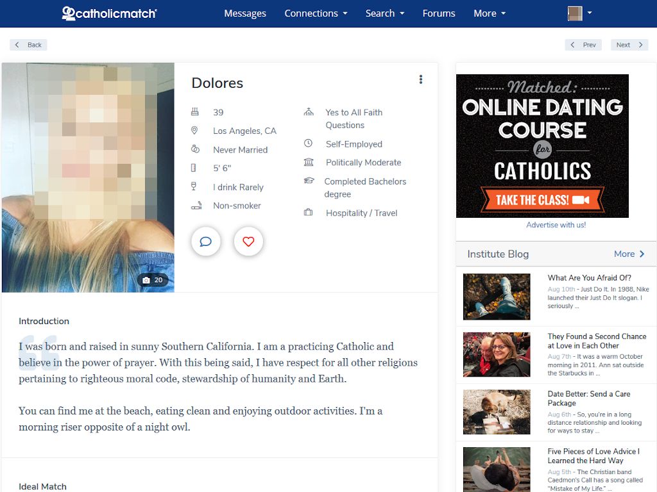This screenshot has height=492, width=657.
Task: Open the Forums page
Action: tap(439, 13)
